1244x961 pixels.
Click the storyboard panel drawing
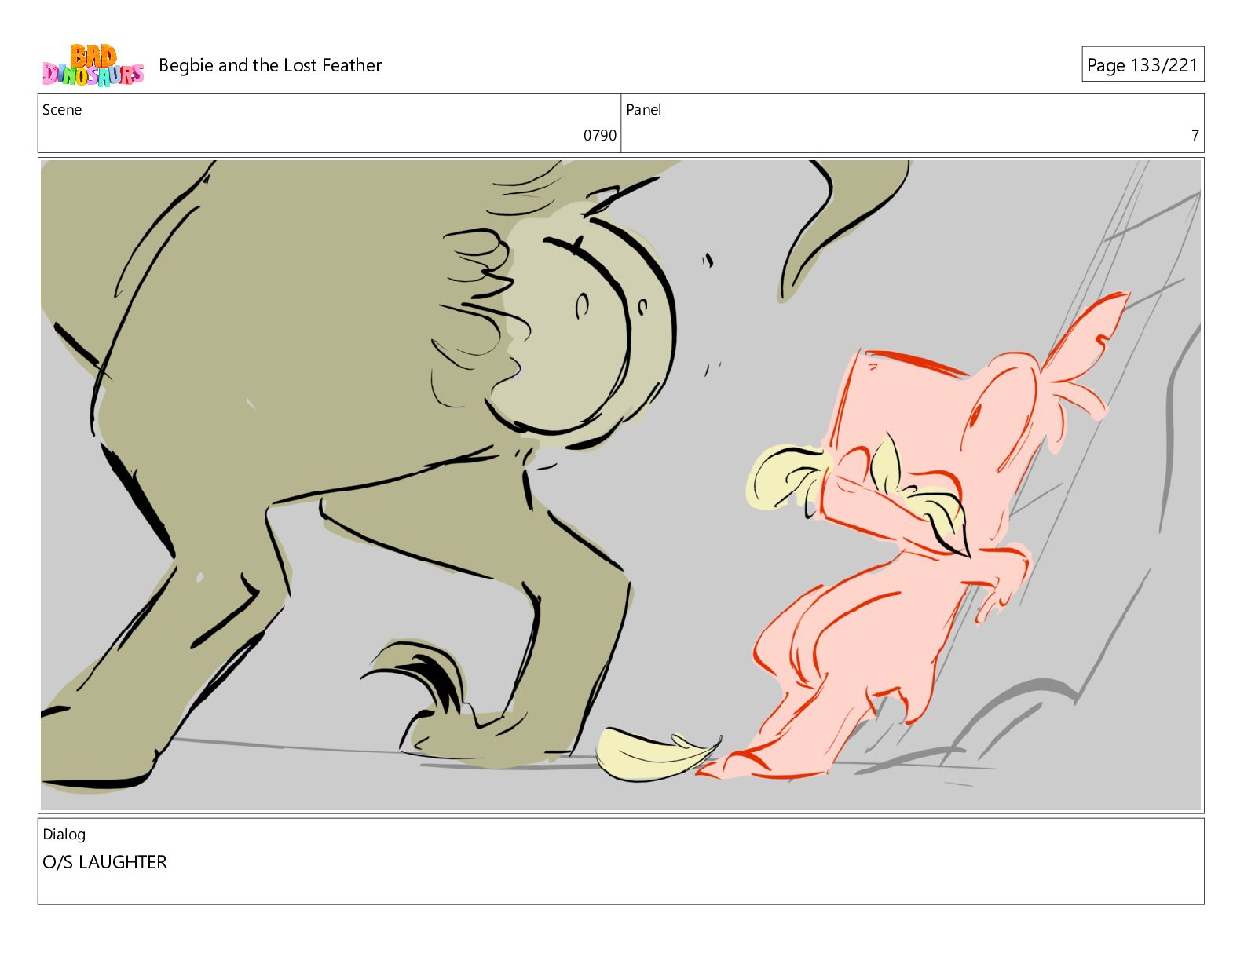(x=620, y=485)
